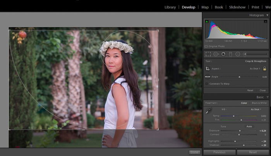Click the Exposure slider handle

click(x=240, y=131)
